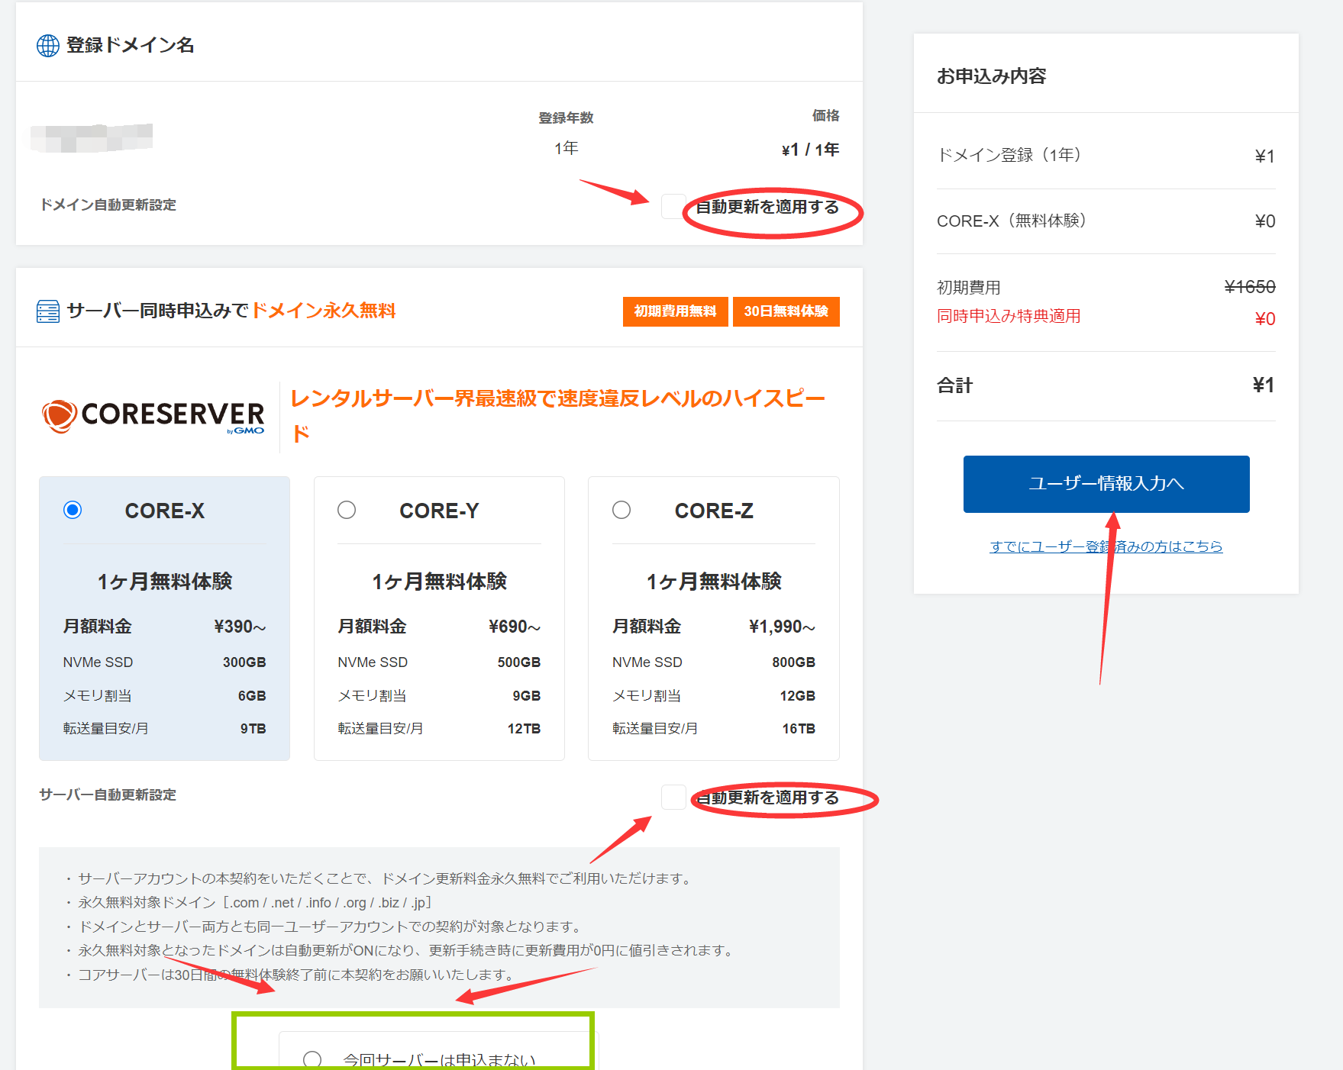The height and width of the screenshot is (1070, 1343).
Task: Click the 初期費用無料 orange badge
Action: 675,311
